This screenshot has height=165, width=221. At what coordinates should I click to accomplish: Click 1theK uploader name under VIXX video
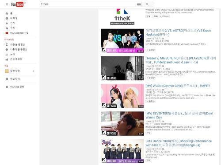(153, 149)
